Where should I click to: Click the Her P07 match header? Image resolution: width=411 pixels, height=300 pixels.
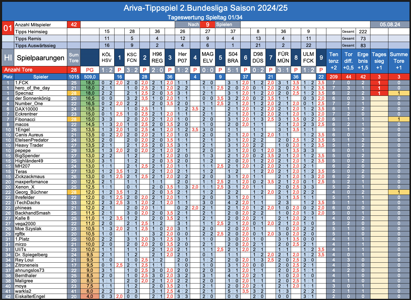pos(182,57)
